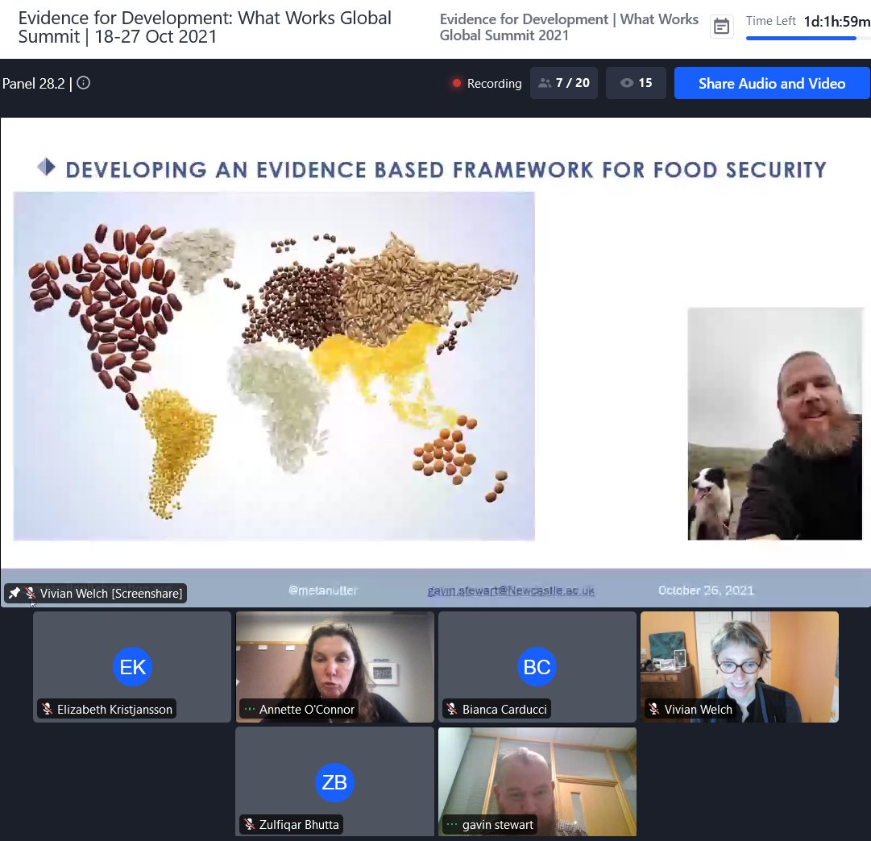Viewport: 871px width, 841px height.
Task: Click the world map food image on slide
Action: click(274, 366)
